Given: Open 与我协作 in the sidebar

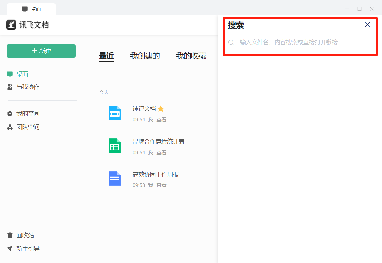Looking at the screenshot, I should (x=28, y=87).
